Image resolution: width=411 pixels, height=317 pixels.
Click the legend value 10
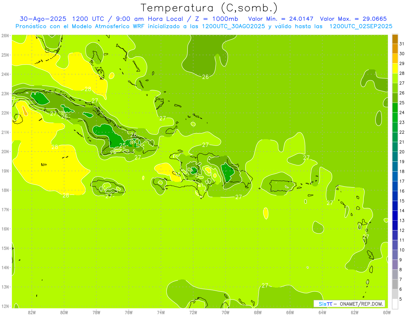(402, 250)
